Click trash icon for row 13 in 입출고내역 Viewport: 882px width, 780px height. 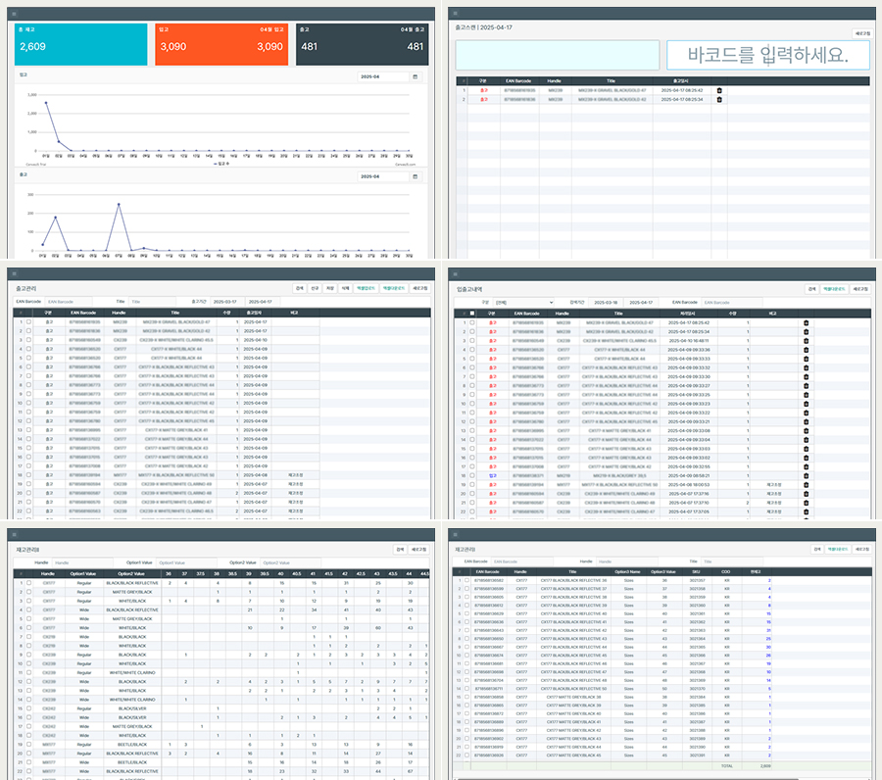coord(807,431)
